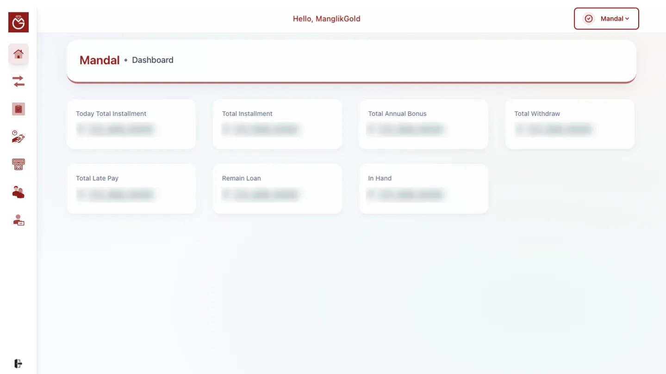
Task: Open the transfer arrows sidebar icon
Action: tap(19, 82)
